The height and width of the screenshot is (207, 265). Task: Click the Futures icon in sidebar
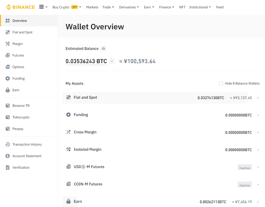8,55
